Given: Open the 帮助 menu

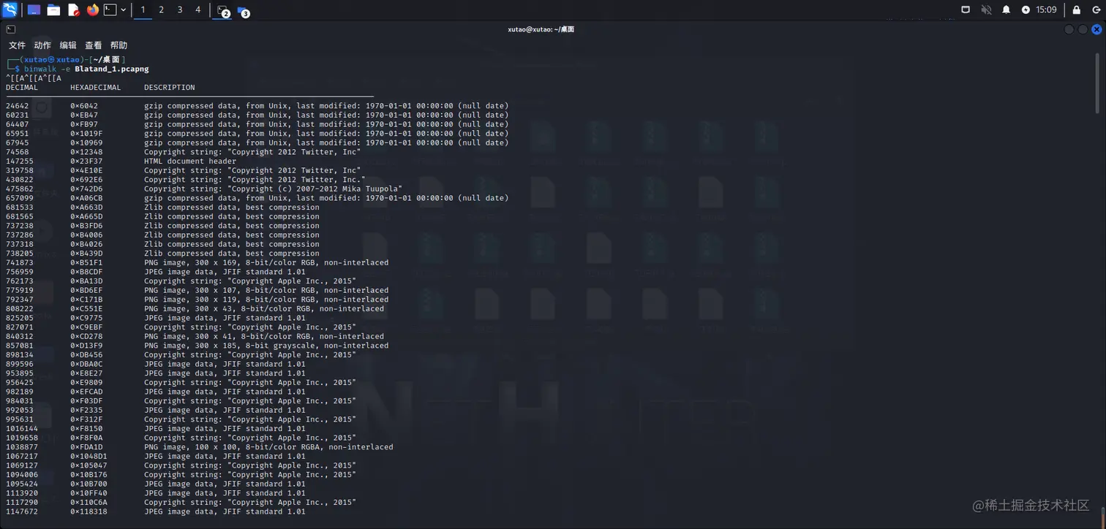Looking at the screenshot, I should pyautogui.click(x=118, y=45).
